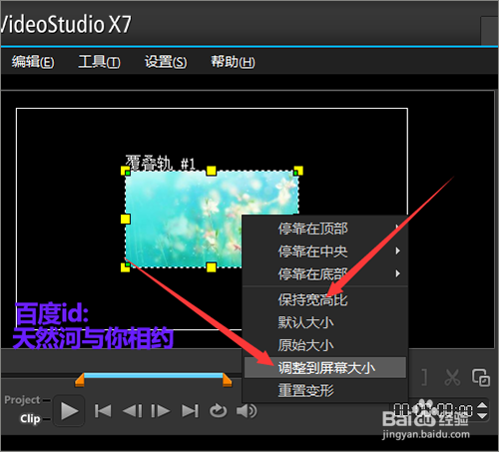The image size is (499, 452).
Task: Click bottom-center yellow resize handle
Action: pyautogui.click(x=212, y=267)
